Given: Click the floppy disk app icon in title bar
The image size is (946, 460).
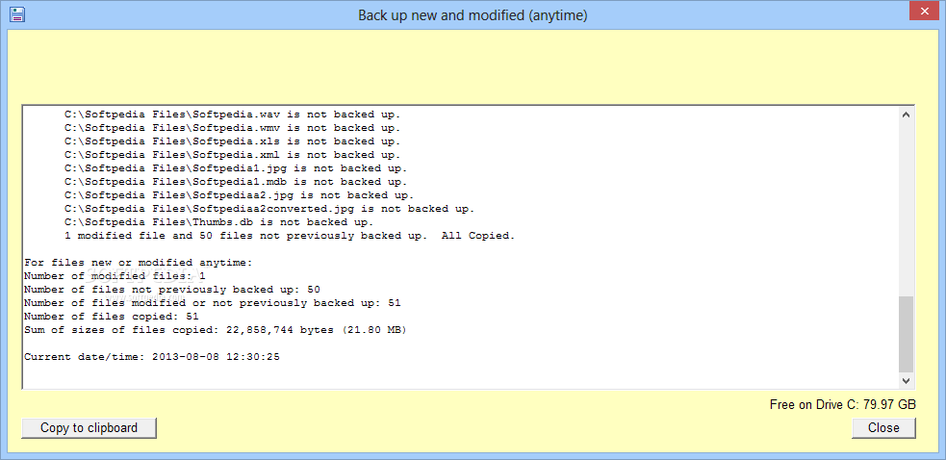Looking at the screenshot, I should pos(17,14).
